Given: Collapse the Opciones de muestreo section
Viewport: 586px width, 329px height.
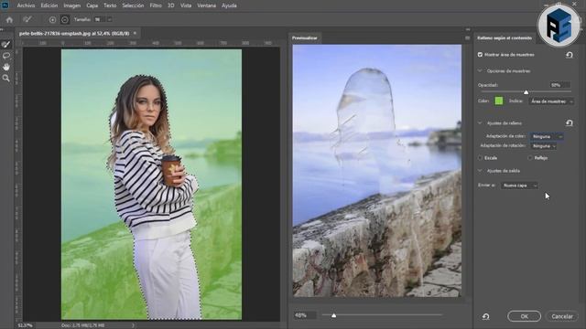Looking at the screenshot, I should click(x=480, y=70).
